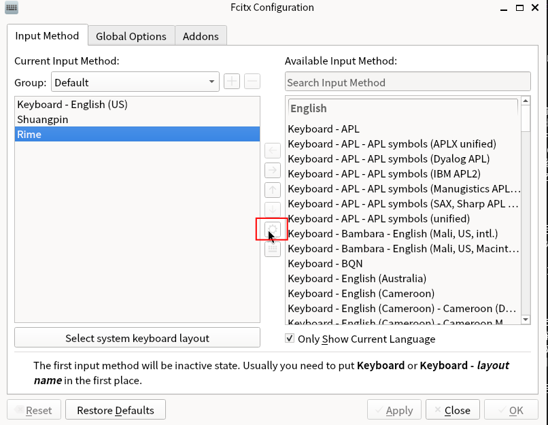Viewport: 548px width, 425px height.
Task: Click the left arrow add input method button
Action: tap(272, 151)
